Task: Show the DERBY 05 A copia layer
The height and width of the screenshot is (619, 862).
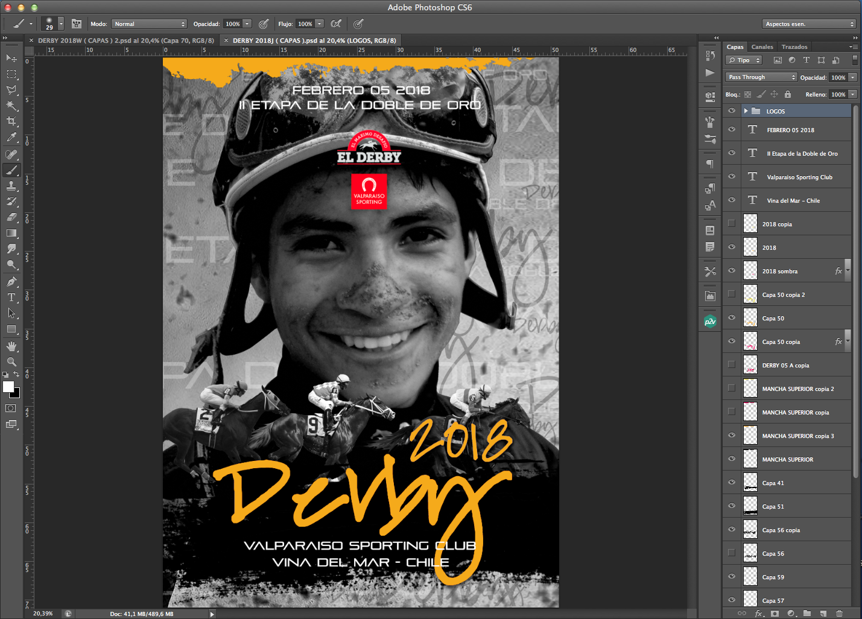Action: coord(732,365)
